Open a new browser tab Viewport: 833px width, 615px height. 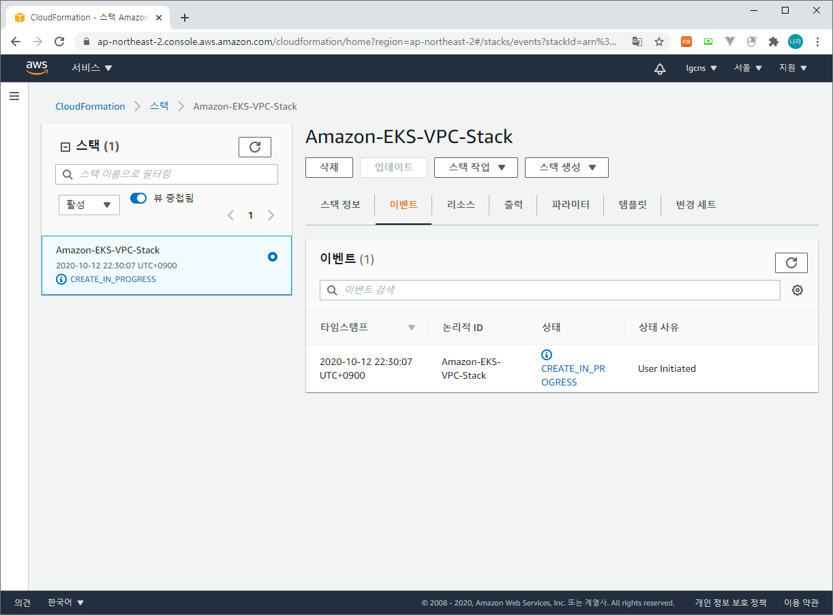point(184,18)
